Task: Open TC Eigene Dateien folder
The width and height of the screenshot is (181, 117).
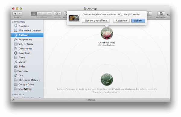Action: (27, 80)
